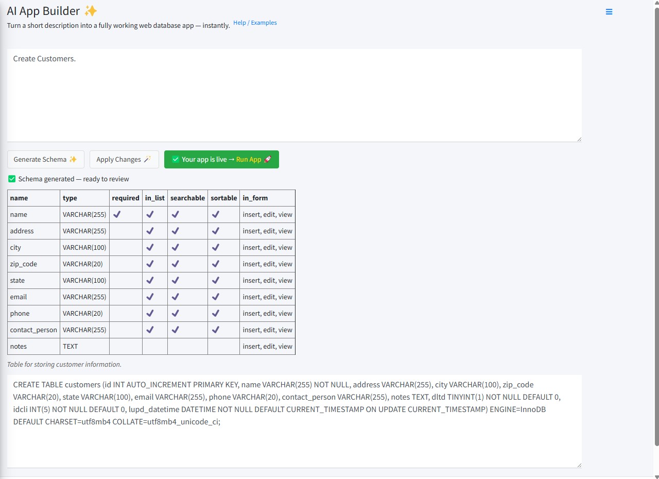
Task: Click the empty required cell for notes
Action: (x=126, y=346)
